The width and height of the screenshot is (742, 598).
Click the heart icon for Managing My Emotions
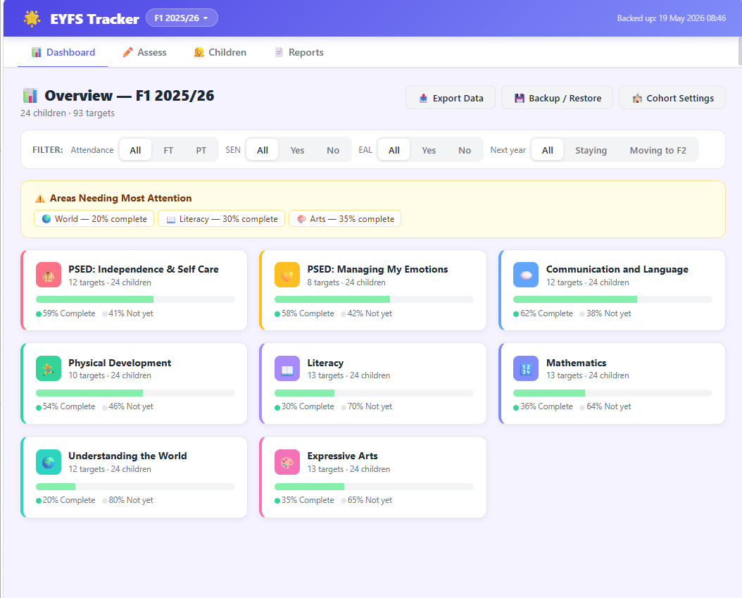coord(287,275)
